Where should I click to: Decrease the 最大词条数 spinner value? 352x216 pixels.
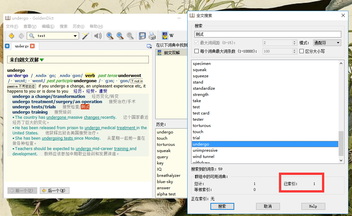point(295,53)
